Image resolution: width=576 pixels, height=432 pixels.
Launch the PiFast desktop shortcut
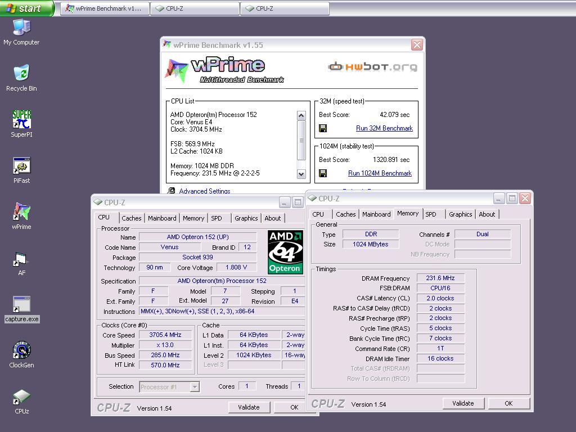click(21, 170)
